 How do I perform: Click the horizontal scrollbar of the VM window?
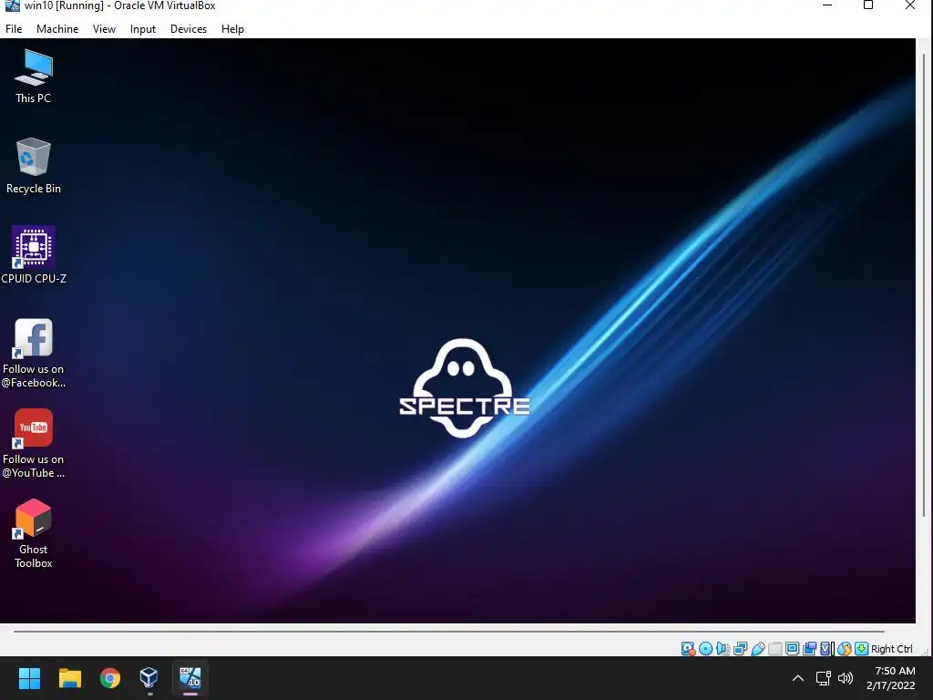(448, 632)
